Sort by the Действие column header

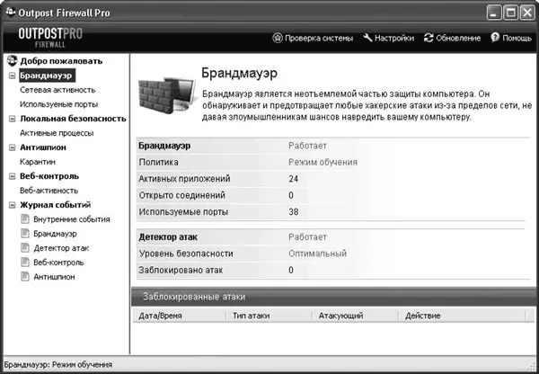(x=462, y=316)
